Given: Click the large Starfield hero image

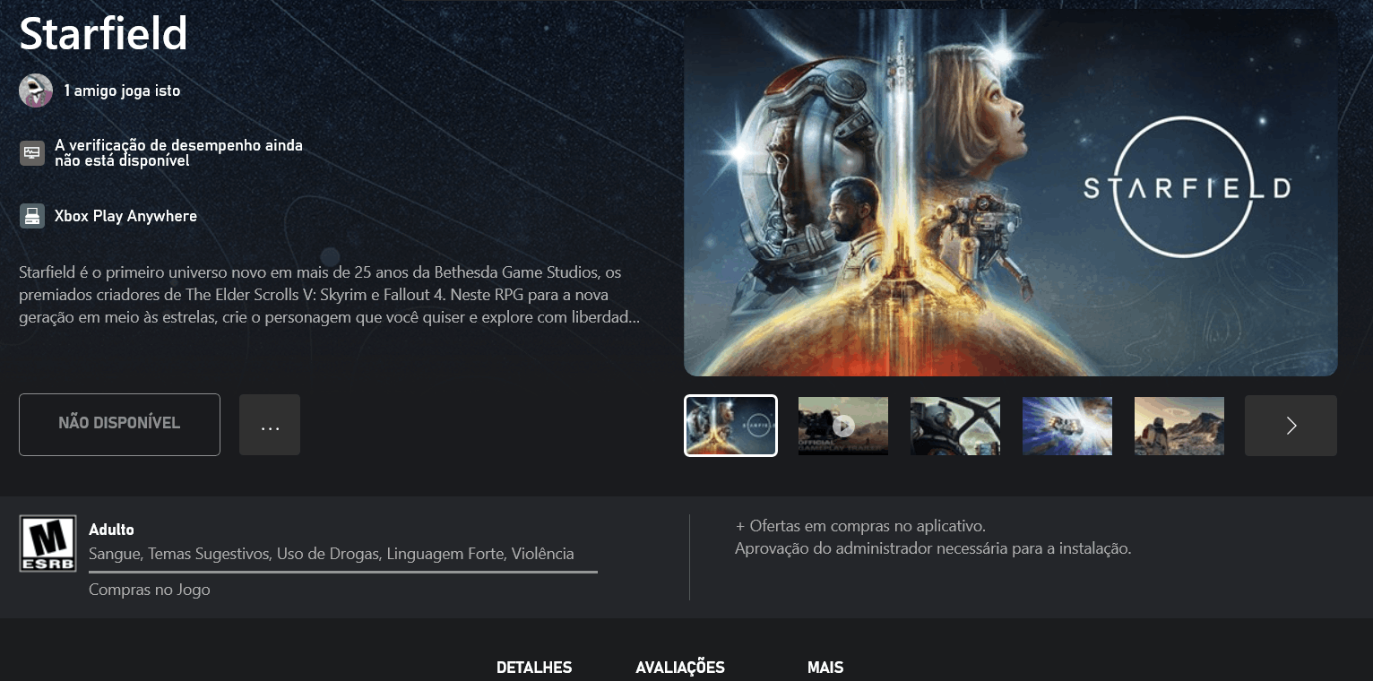Looking at the screenshot, I should click(1011, 193).
